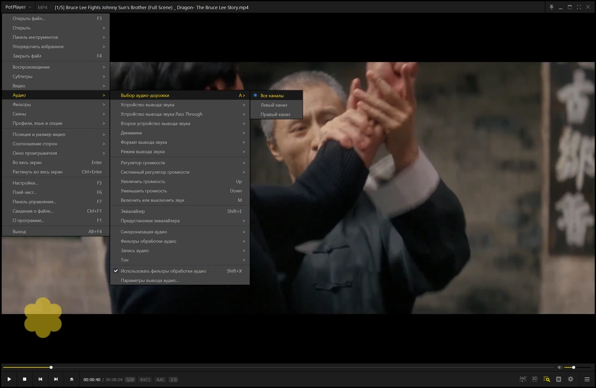The image size is (596, 388).
Task: Skip to the next file
Action: click(x=56, y=379)
